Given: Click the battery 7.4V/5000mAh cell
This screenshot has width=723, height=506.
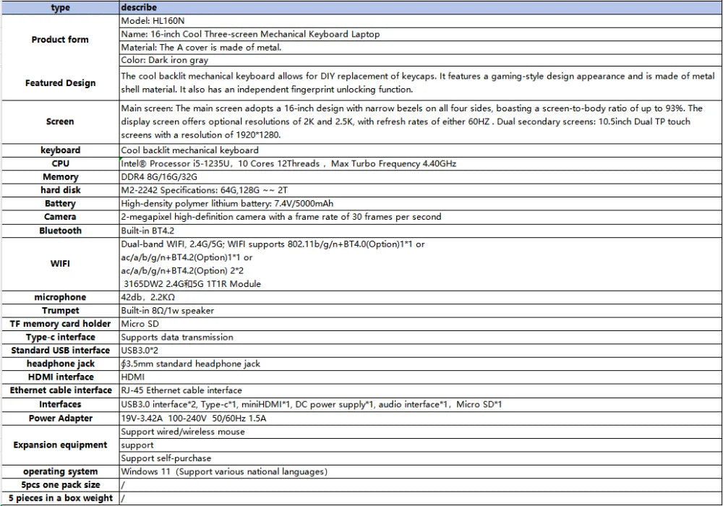Looking at the screenshot, I should tap(421, 204).
